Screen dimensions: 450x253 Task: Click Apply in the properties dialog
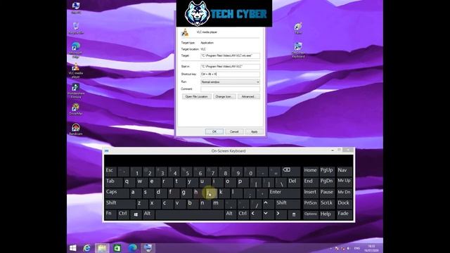pos(255,131)
